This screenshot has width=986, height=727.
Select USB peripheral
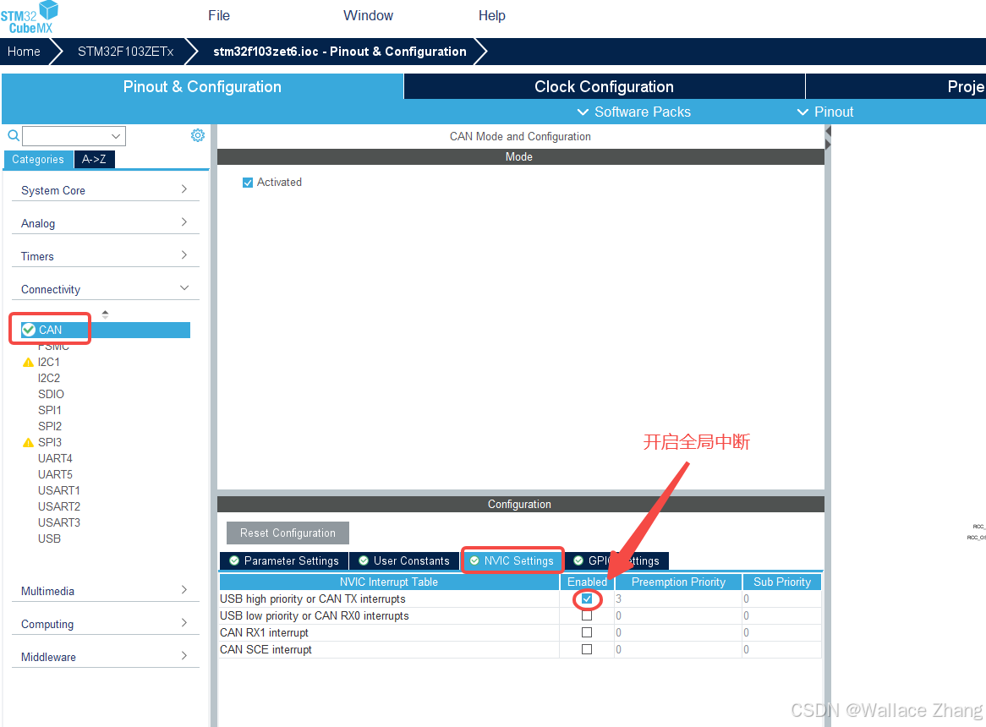point(49,538)
